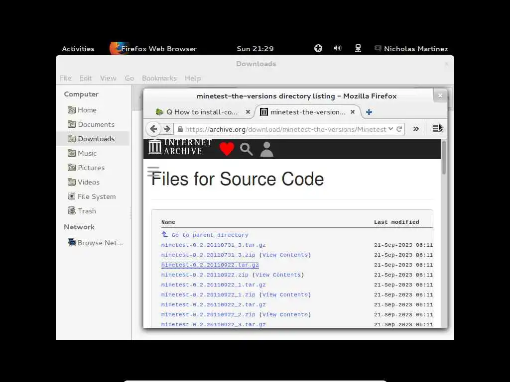This screenshot has width=510, height=382.
Task: Show more toolbar items via the double chevron
Action: (x=416, y=129)
